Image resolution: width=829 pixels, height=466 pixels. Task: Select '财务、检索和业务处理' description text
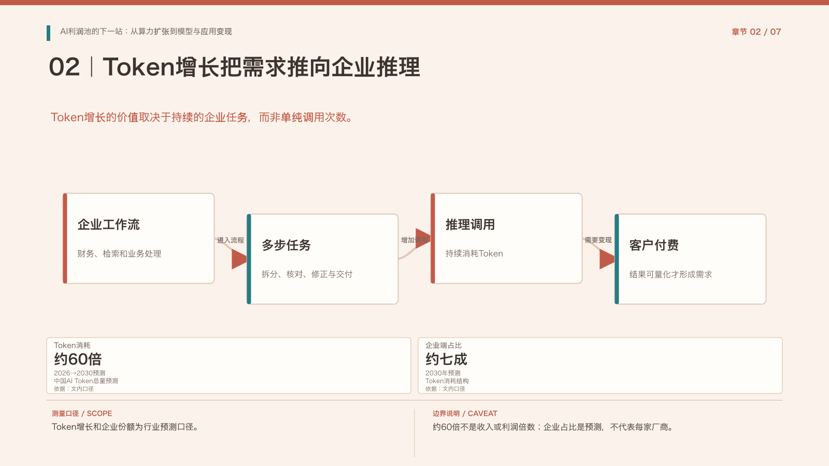click(x=119, y=254)
